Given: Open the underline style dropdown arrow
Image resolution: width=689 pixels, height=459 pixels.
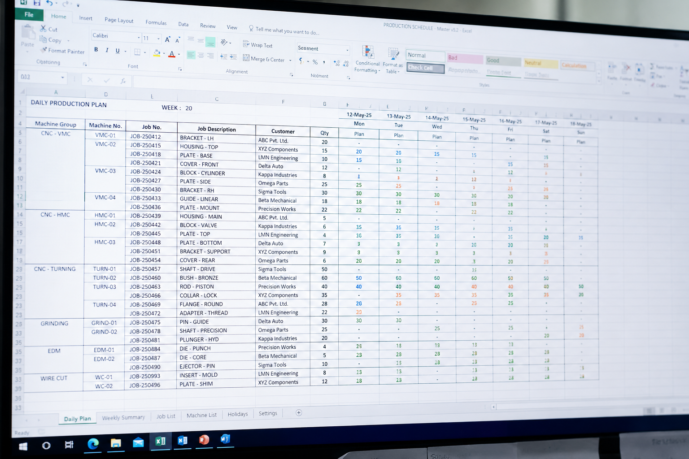Looking at the screenshot, I should click(125, 51).
